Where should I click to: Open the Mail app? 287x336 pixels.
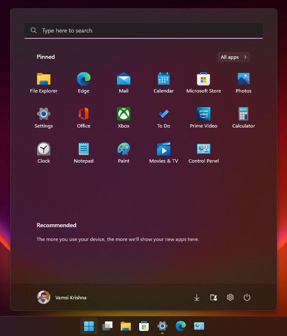tap(124, 83)
